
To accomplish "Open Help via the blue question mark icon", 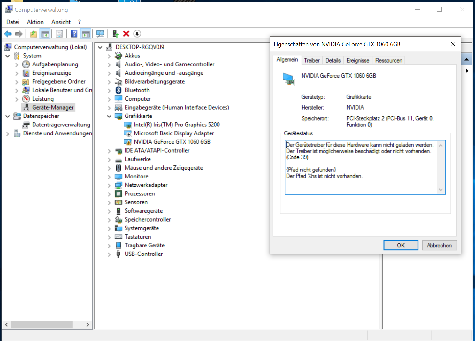I will 74,34.
